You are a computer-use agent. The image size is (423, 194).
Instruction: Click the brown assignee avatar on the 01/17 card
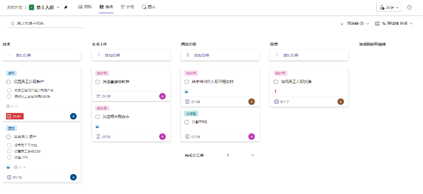tap(341, 102)
